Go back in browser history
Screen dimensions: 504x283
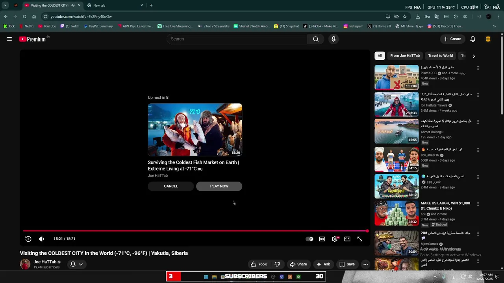(x=6, y=17)
